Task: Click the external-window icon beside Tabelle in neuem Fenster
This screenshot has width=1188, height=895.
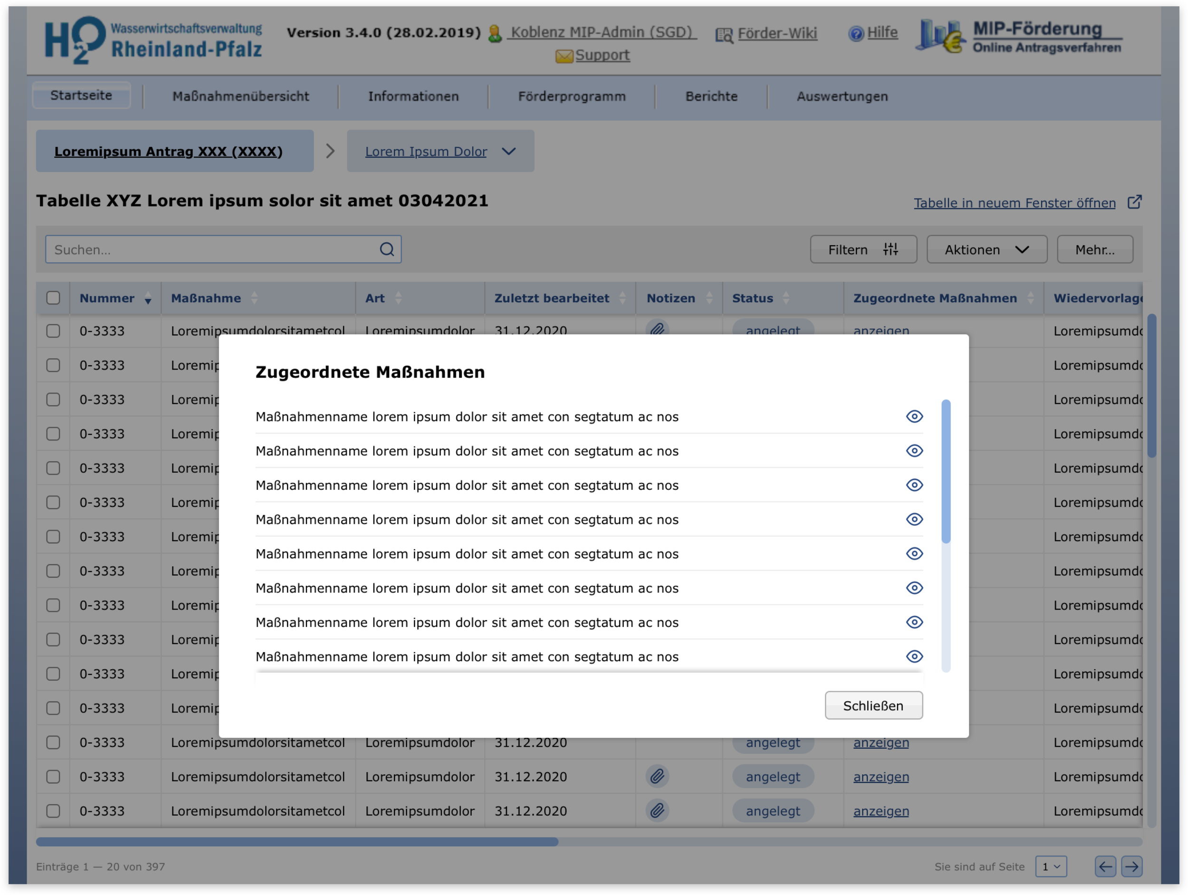Action: (1134, 202)
